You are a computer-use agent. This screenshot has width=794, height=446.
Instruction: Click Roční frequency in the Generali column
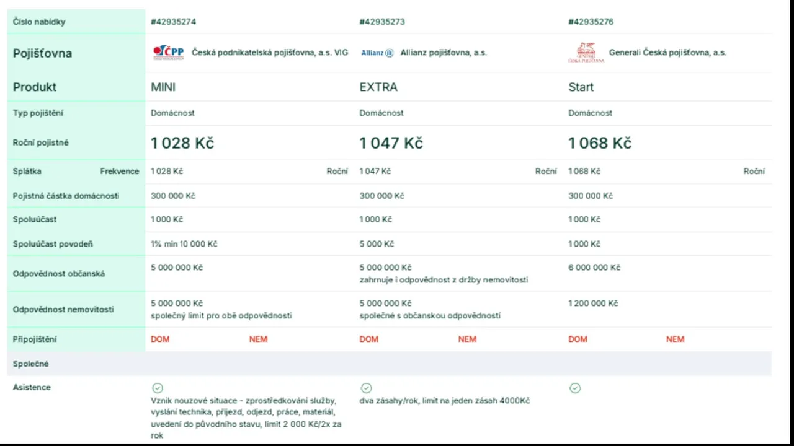754,171
